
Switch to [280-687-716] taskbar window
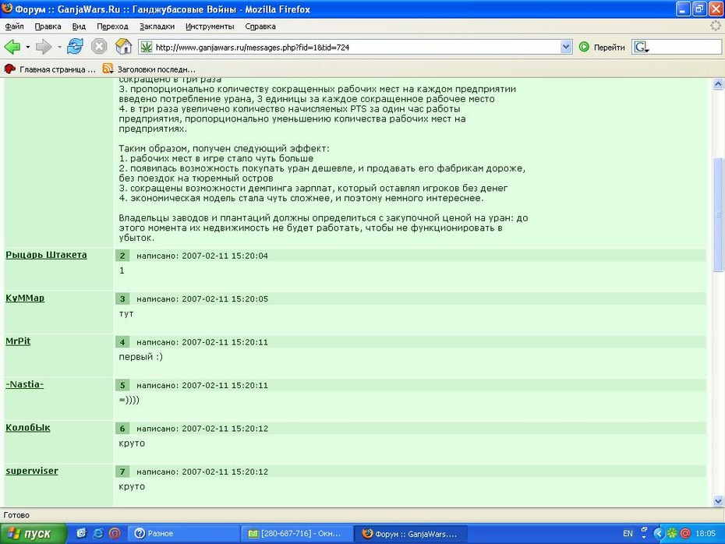coord(296,533)
